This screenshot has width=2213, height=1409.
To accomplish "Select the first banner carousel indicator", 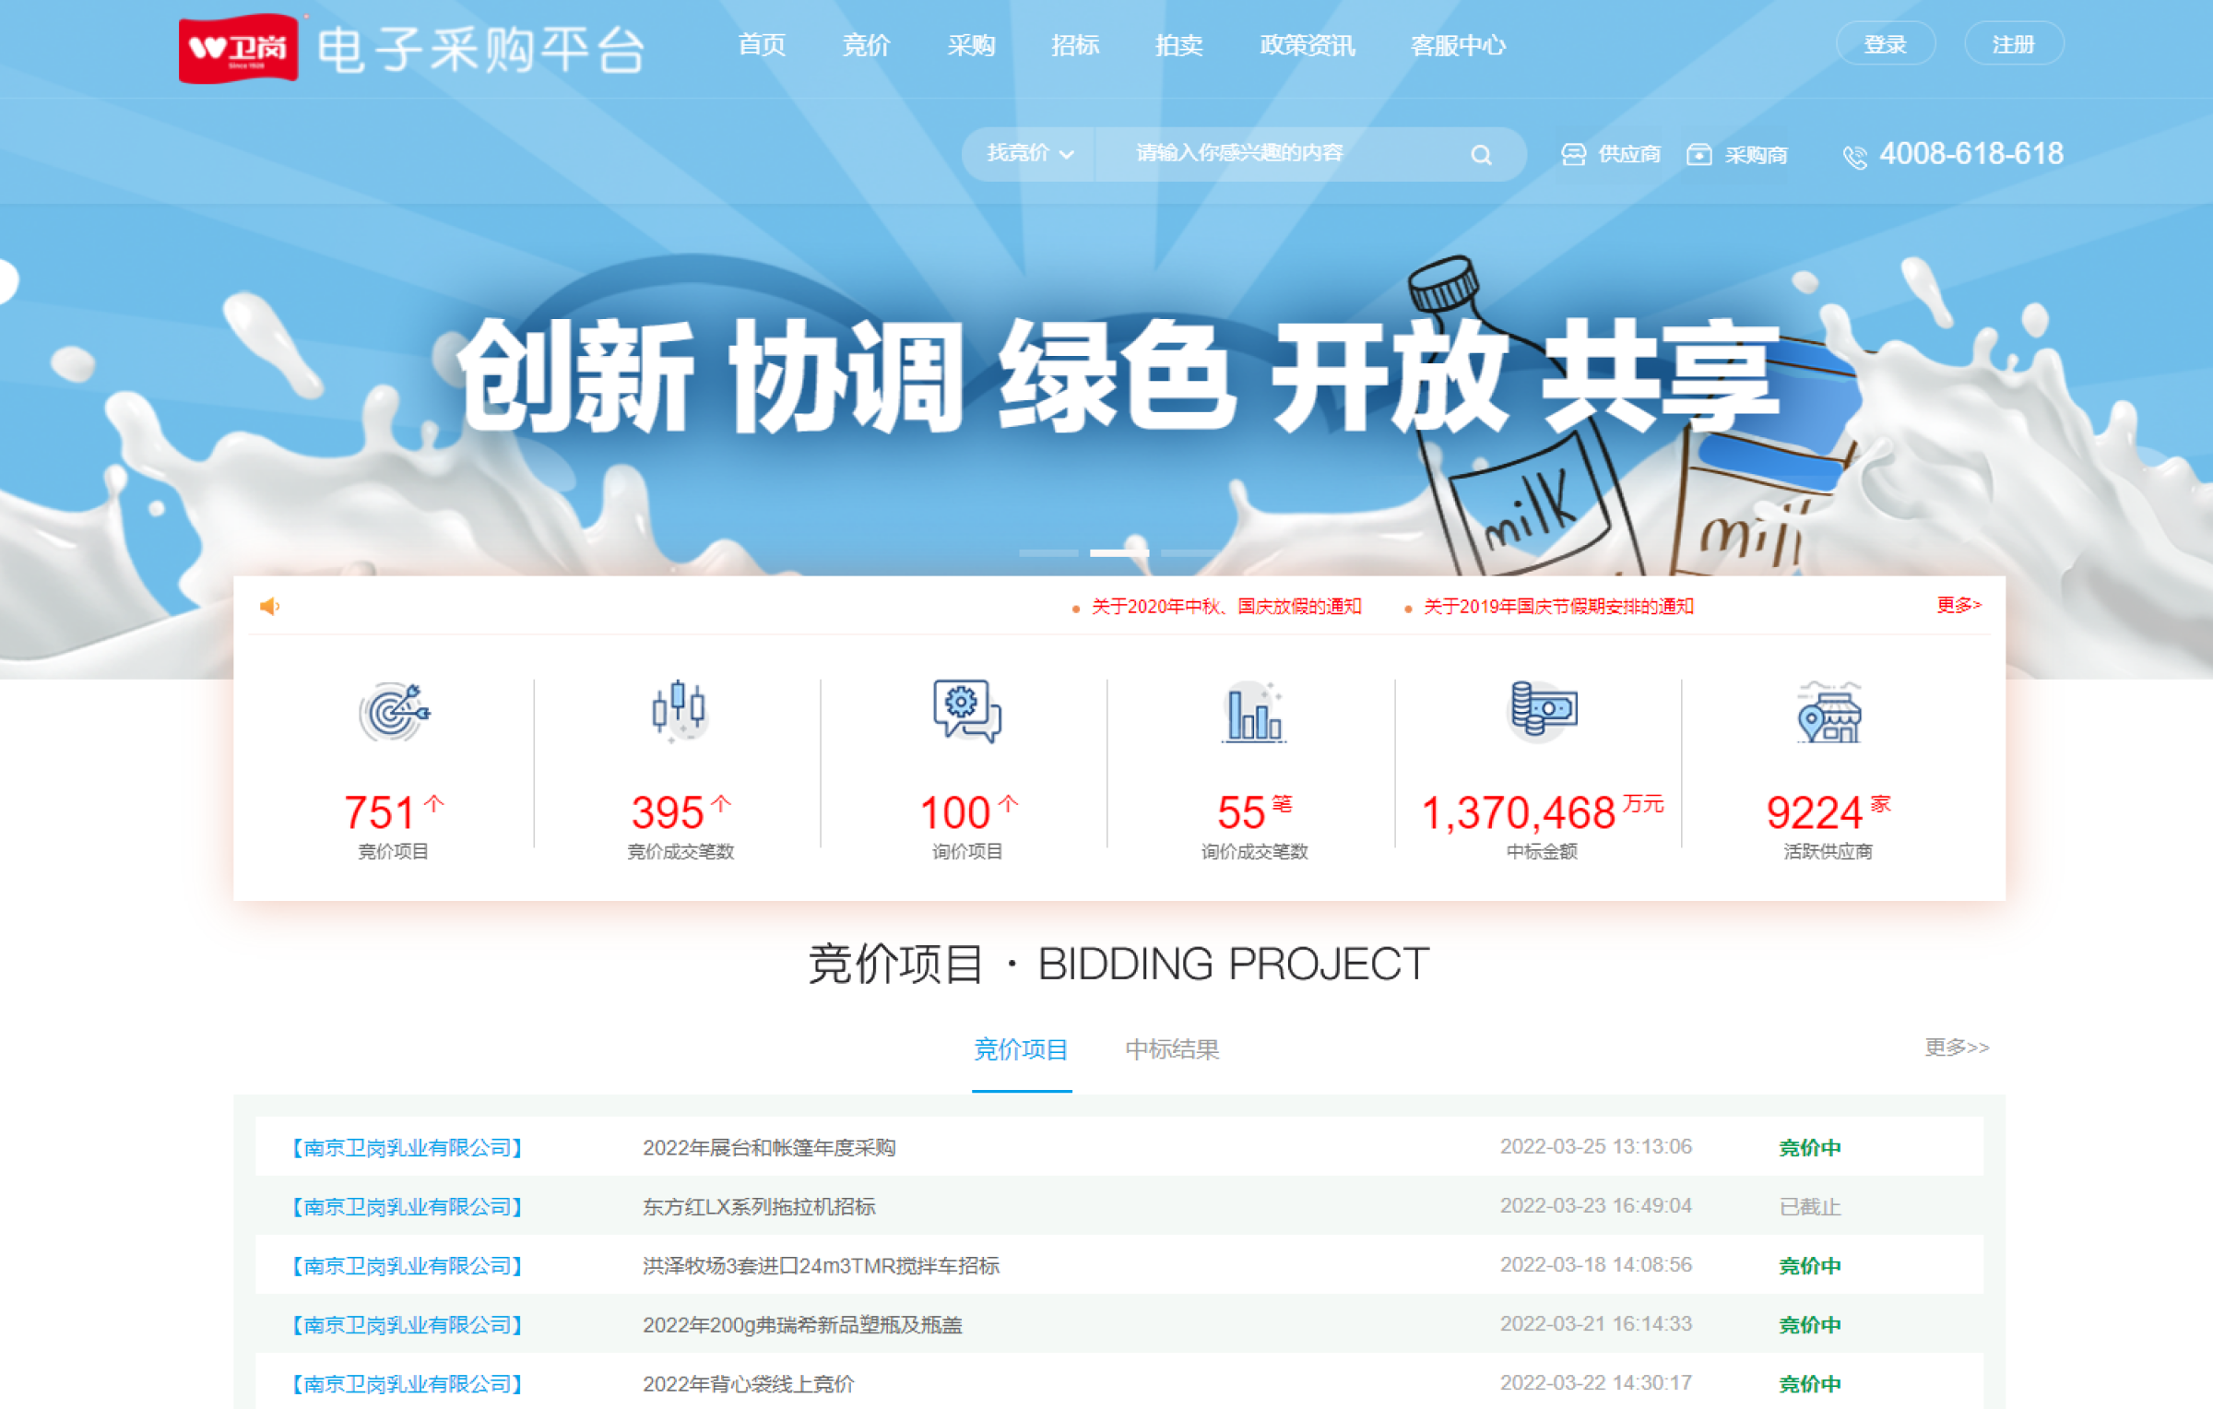I will 1048,553.
